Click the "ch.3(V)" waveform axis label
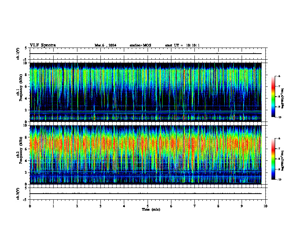Image resolution: width=299 pixels, height=231 pixels. [18, 194]
